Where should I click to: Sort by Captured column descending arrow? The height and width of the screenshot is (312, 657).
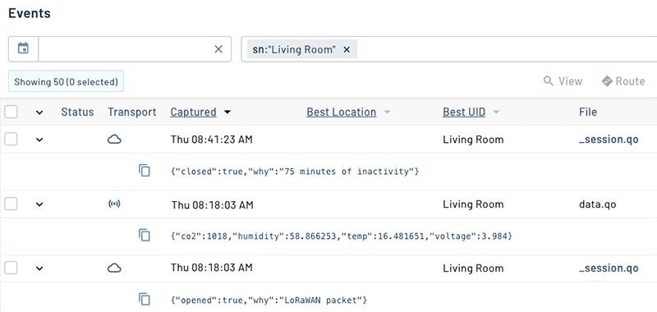pos(227,112)
